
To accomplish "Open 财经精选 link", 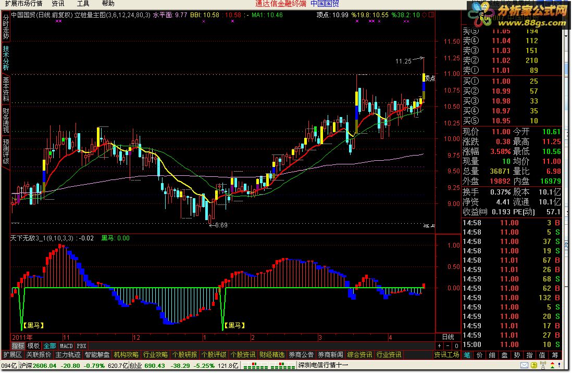I will pyautogui.click(x=272, y=355).
